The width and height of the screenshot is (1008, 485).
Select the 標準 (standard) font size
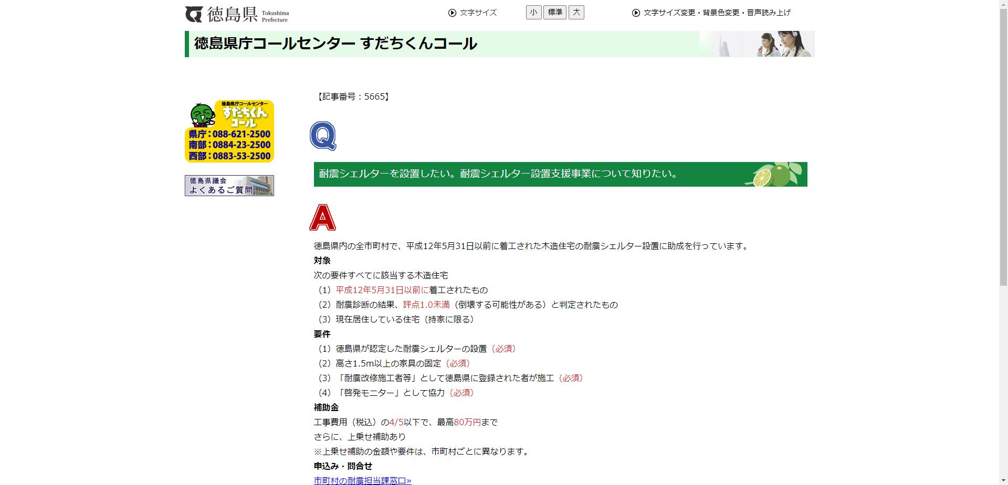click(554, 12)
